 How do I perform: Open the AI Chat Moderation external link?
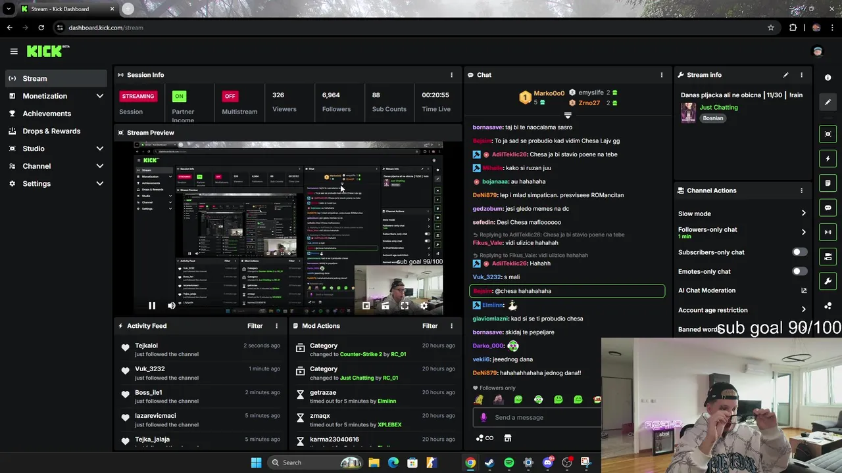[803, 290]
